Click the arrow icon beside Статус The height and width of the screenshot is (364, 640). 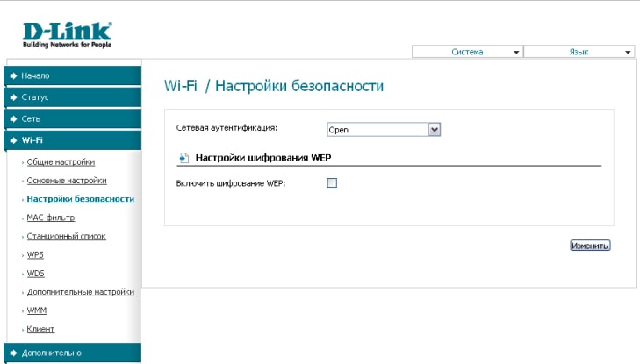pyautogui.click(x=14, y=97)
